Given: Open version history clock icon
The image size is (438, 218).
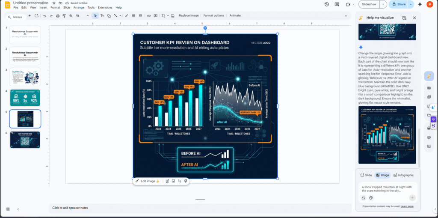Looking at the screenshot, I should [327, 4].
